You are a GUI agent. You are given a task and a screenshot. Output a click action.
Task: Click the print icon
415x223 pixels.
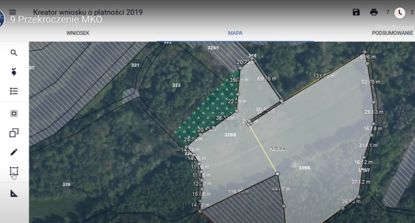click(x=374, y=12)
